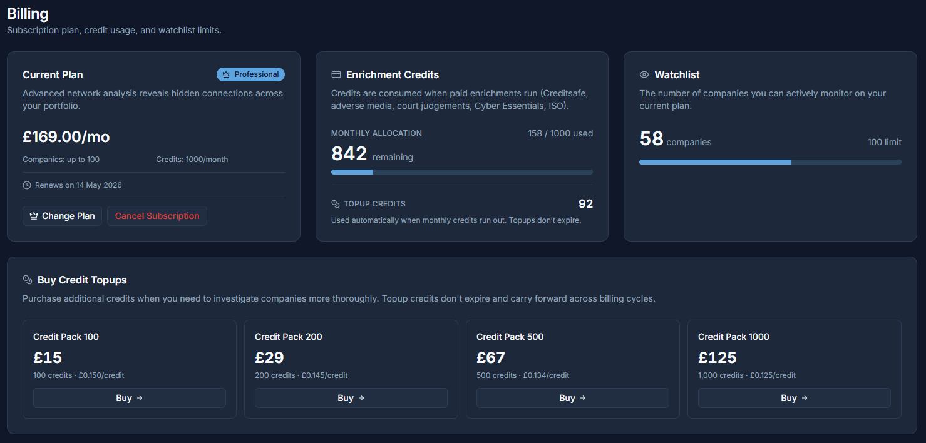Click the £29 price of Credit Pack 200
Image resolution: width=926 pixels, height=443 pixels.
click(x=269, y=357)
